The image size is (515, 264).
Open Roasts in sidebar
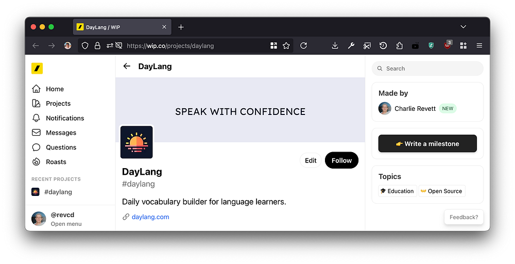pos(49,162)
